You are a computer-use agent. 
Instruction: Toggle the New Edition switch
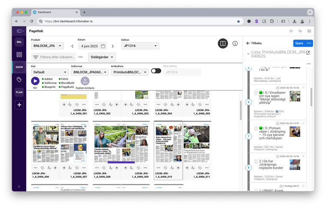[x=156, y=71]
